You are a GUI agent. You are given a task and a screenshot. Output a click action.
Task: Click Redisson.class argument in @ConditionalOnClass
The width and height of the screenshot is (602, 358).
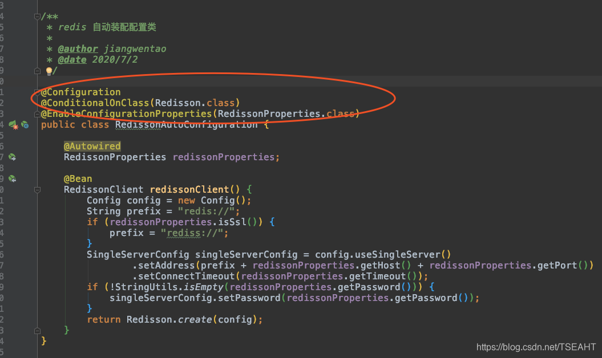[x=195, y=103]
